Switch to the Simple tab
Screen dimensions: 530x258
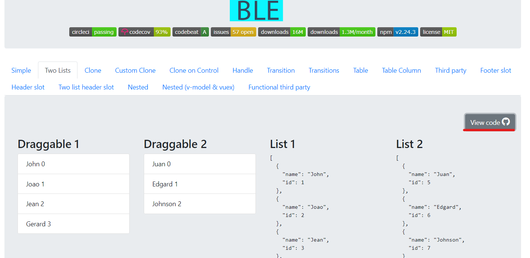[x=21, y=70]
